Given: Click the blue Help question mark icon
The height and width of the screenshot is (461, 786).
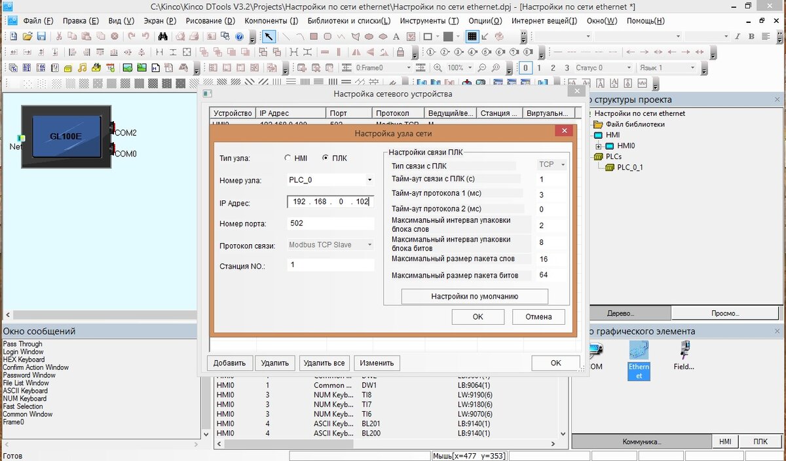Looking at the screenshot, I should point(239,36).
